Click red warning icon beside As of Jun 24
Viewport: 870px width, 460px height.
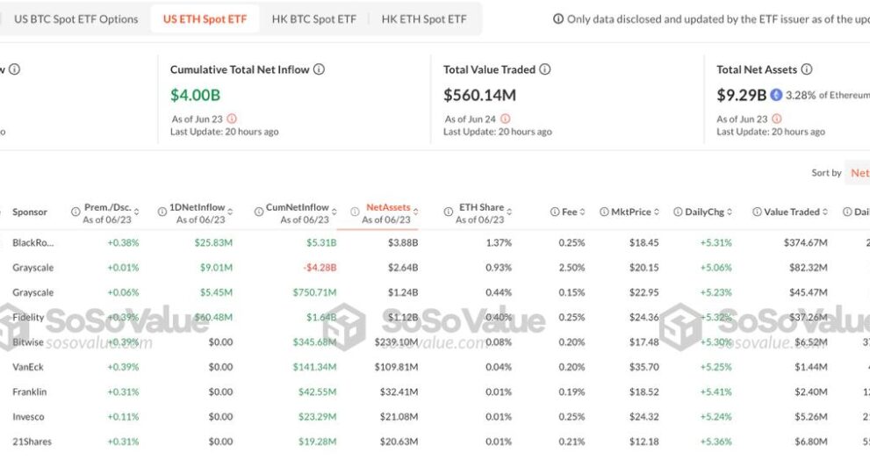tap(506, 119)
